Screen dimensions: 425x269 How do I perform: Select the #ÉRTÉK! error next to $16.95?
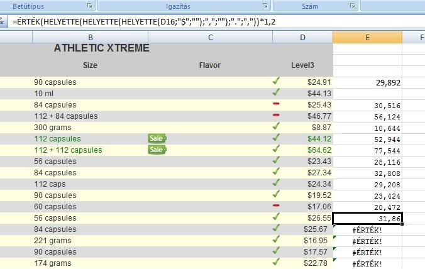click(x=367, y=241)
